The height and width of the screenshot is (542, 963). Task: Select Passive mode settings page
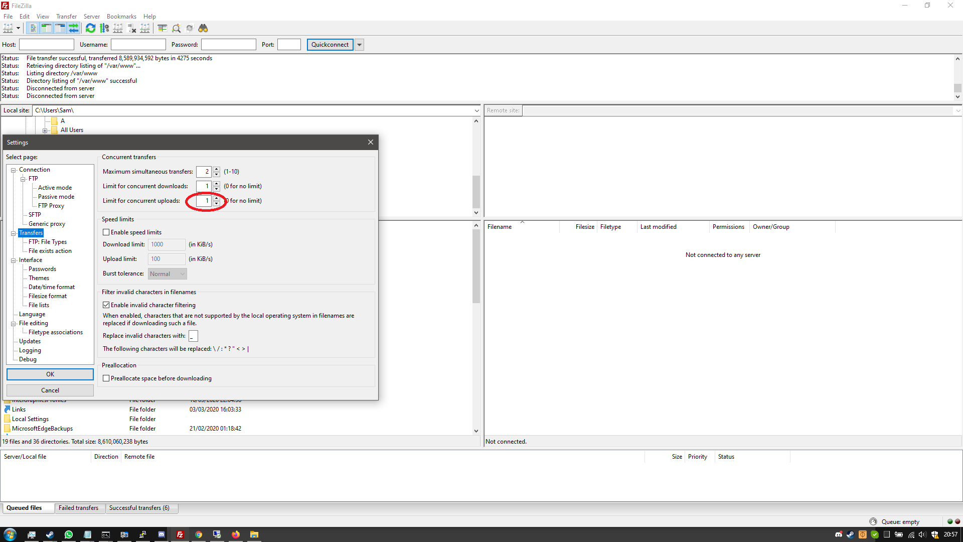pos(56,197)
